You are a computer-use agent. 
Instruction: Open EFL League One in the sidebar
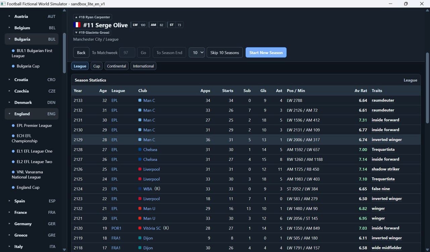(x=35, y=151)
